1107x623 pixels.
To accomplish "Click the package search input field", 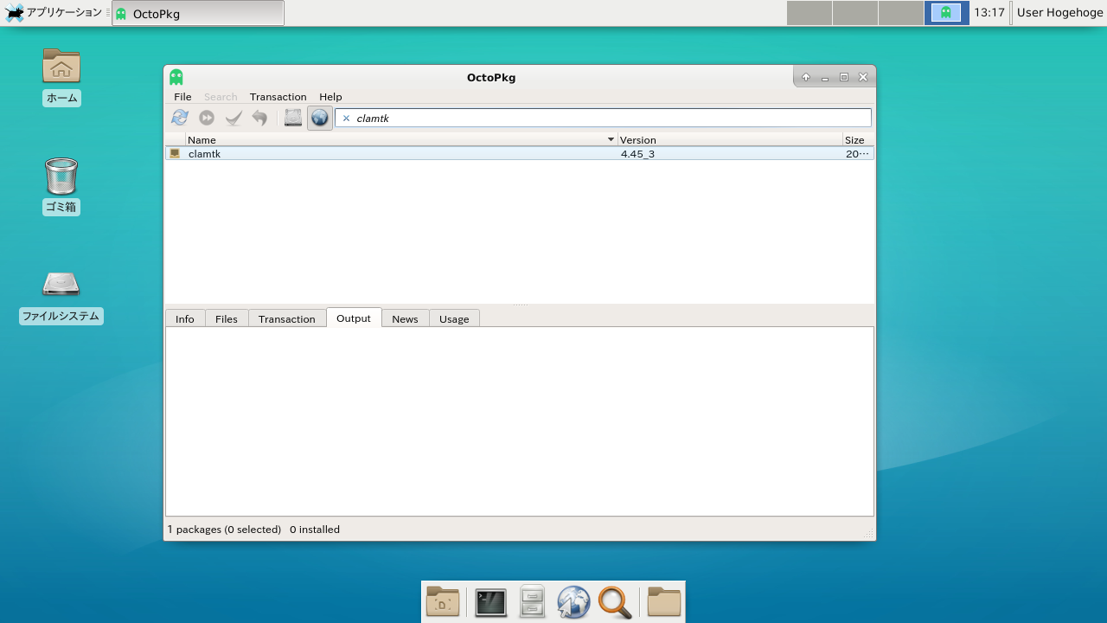I will coord(603,118).
